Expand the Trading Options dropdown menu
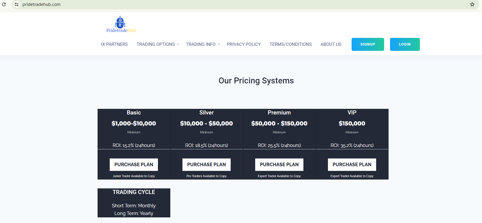This screenshot has height=223, width=482. pos(158,44)
